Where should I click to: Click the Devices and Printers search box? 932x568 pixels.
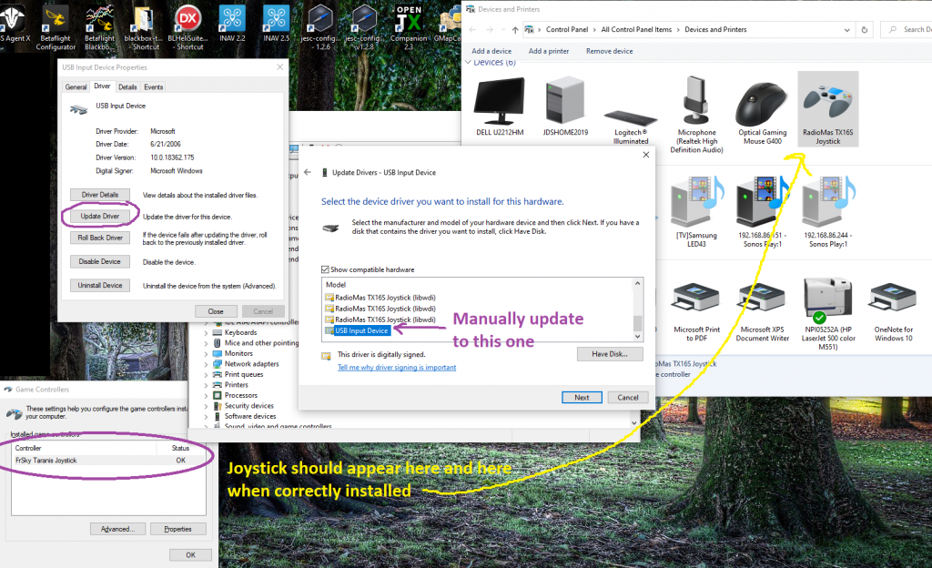(x=909, y=30)
